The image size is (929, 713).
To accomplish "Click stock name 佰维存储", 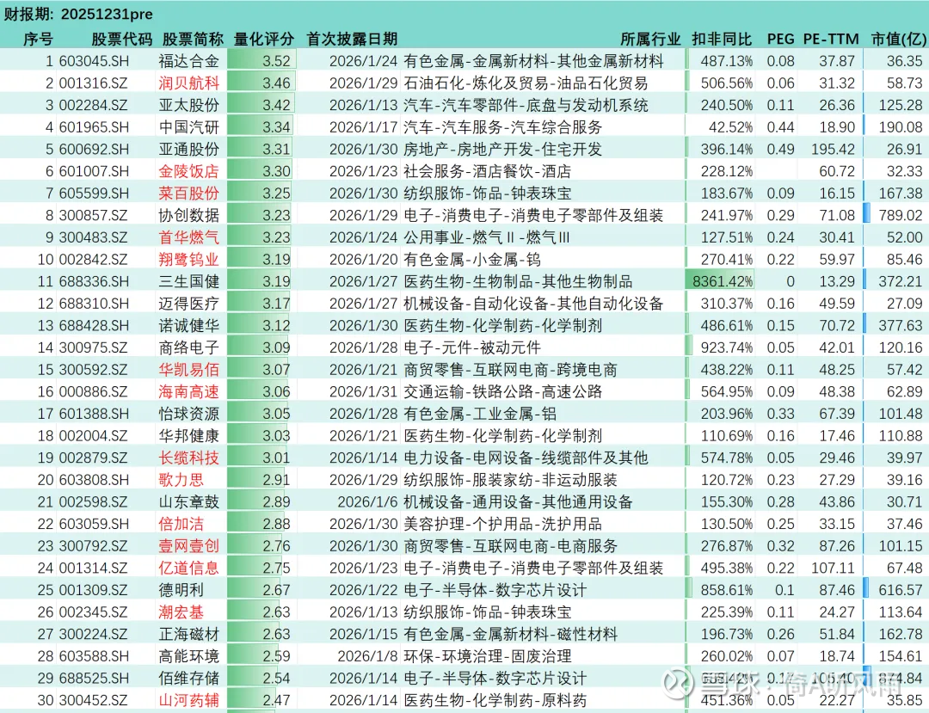I will [x=189, y=678].
